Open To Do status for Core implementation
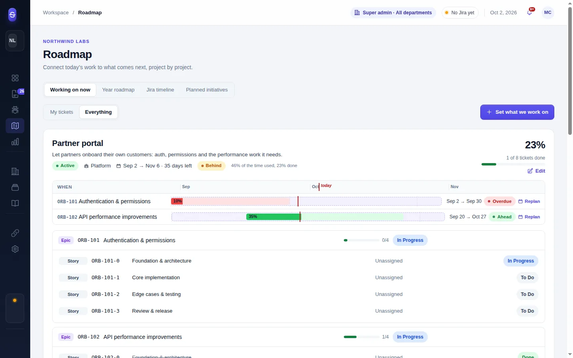This screenshot has width=573, height=358. (x=528, y=278)
